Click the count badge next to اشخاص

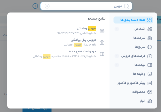117,29
